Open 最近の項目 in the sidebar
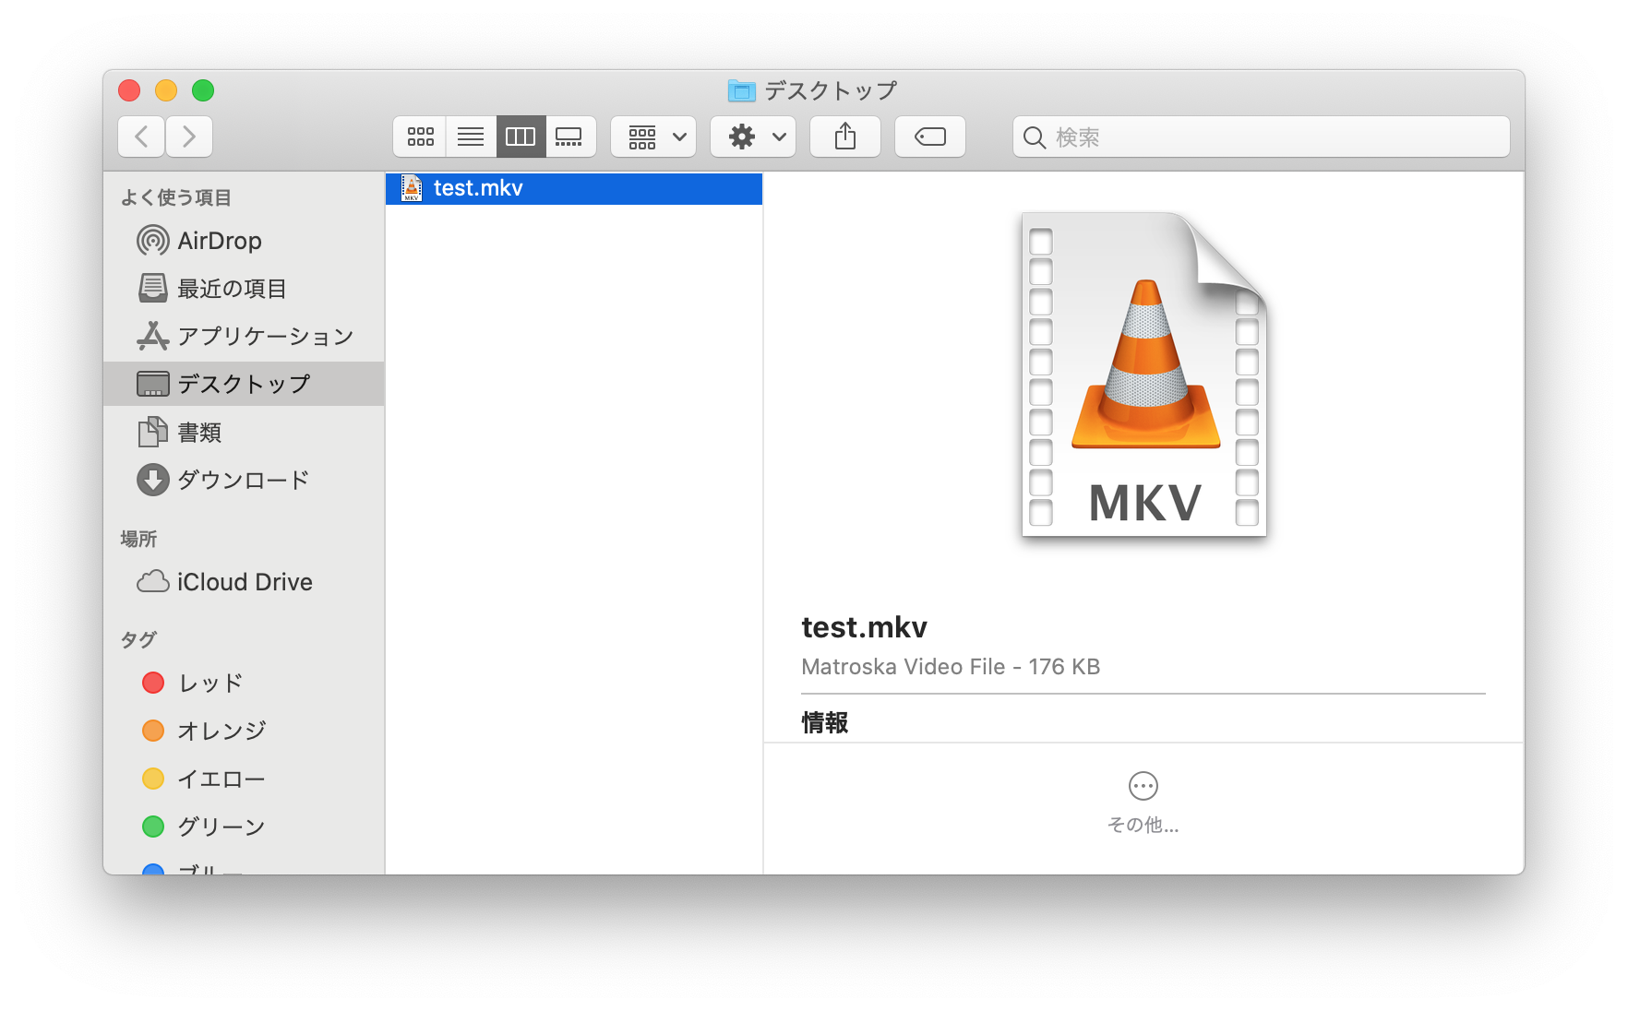 (244, 289)
